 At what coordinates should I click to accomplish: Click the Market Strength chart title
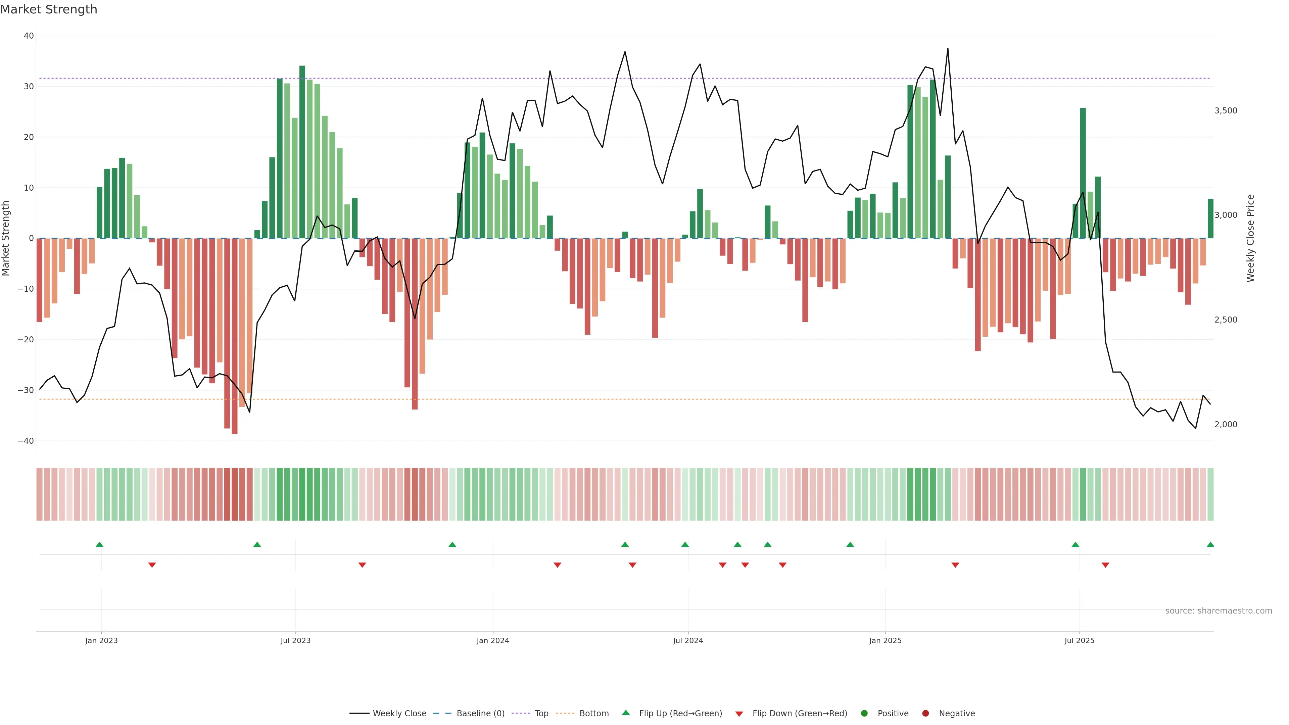(x=49, y=9)
